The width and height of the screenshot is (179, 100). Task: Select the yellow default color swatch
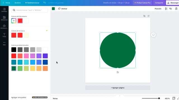coord(33,69)
